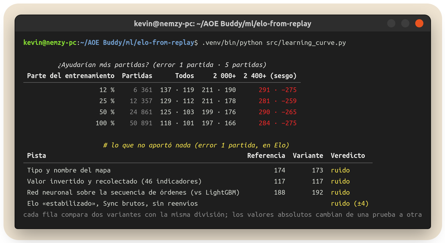Click the '100 %' row label
Screen dimensions: 445x243
pyautogui.click(x=105, y=123)
